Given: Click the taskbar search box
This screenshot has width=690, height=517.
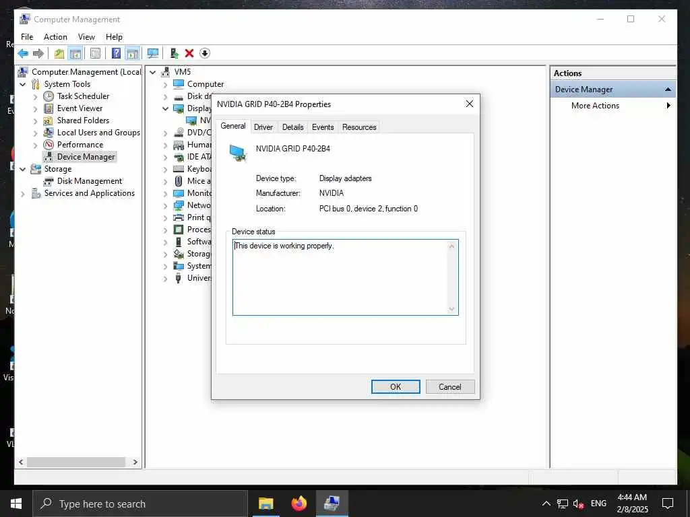Looking at the screenshot, I should click(140, 504).
